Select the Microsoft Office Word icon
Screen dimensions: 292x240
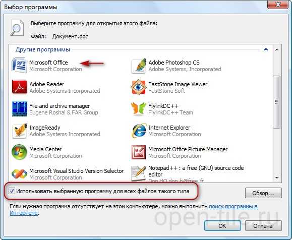(x=19, y=66)
